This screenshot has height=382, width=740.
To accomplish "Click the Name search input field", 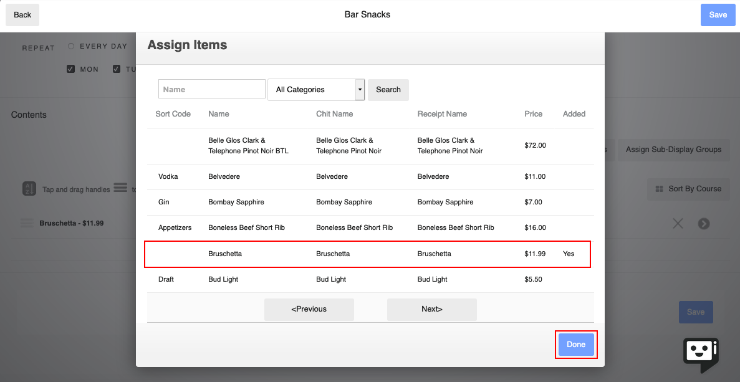I will tap(211, 88).
